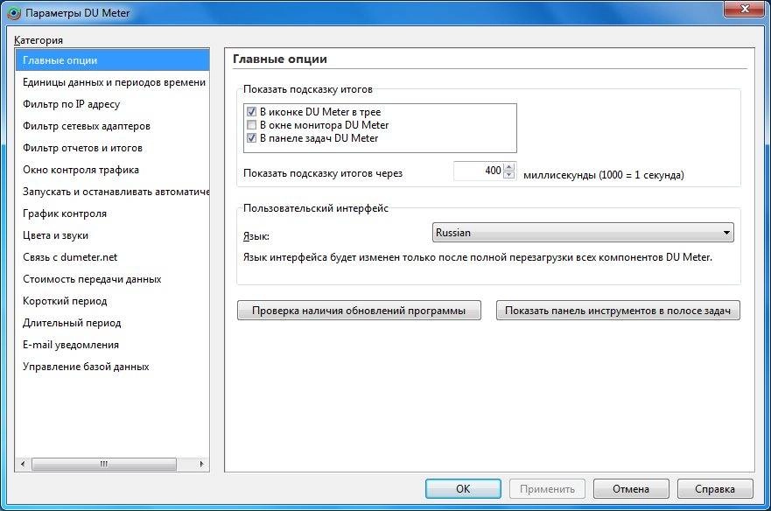771x511 pixels.
Task: Open the Язык dropdown showing Russian
Action: point(583,233)
